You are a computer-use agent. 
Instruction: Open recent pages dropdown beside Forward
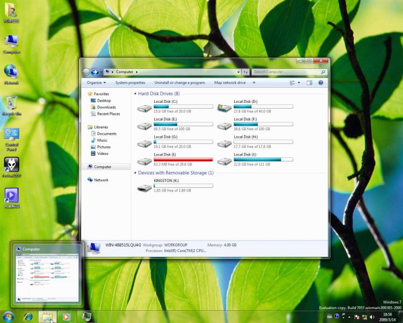coord(101,72)
